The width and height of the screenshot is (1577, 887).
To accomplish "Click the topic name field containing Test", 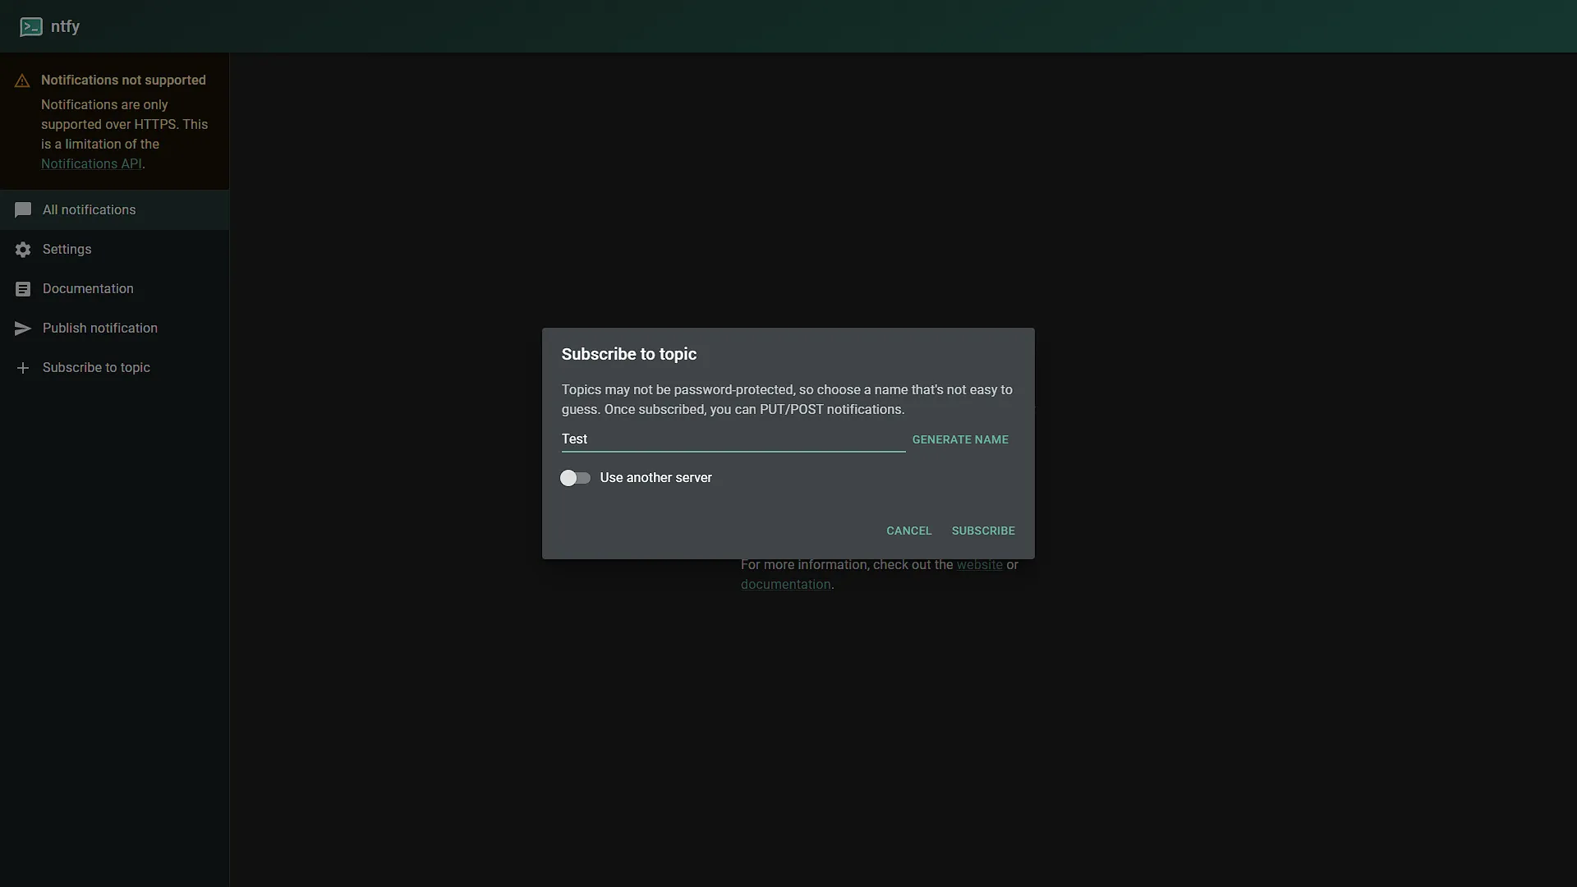I will pos(733,439).
